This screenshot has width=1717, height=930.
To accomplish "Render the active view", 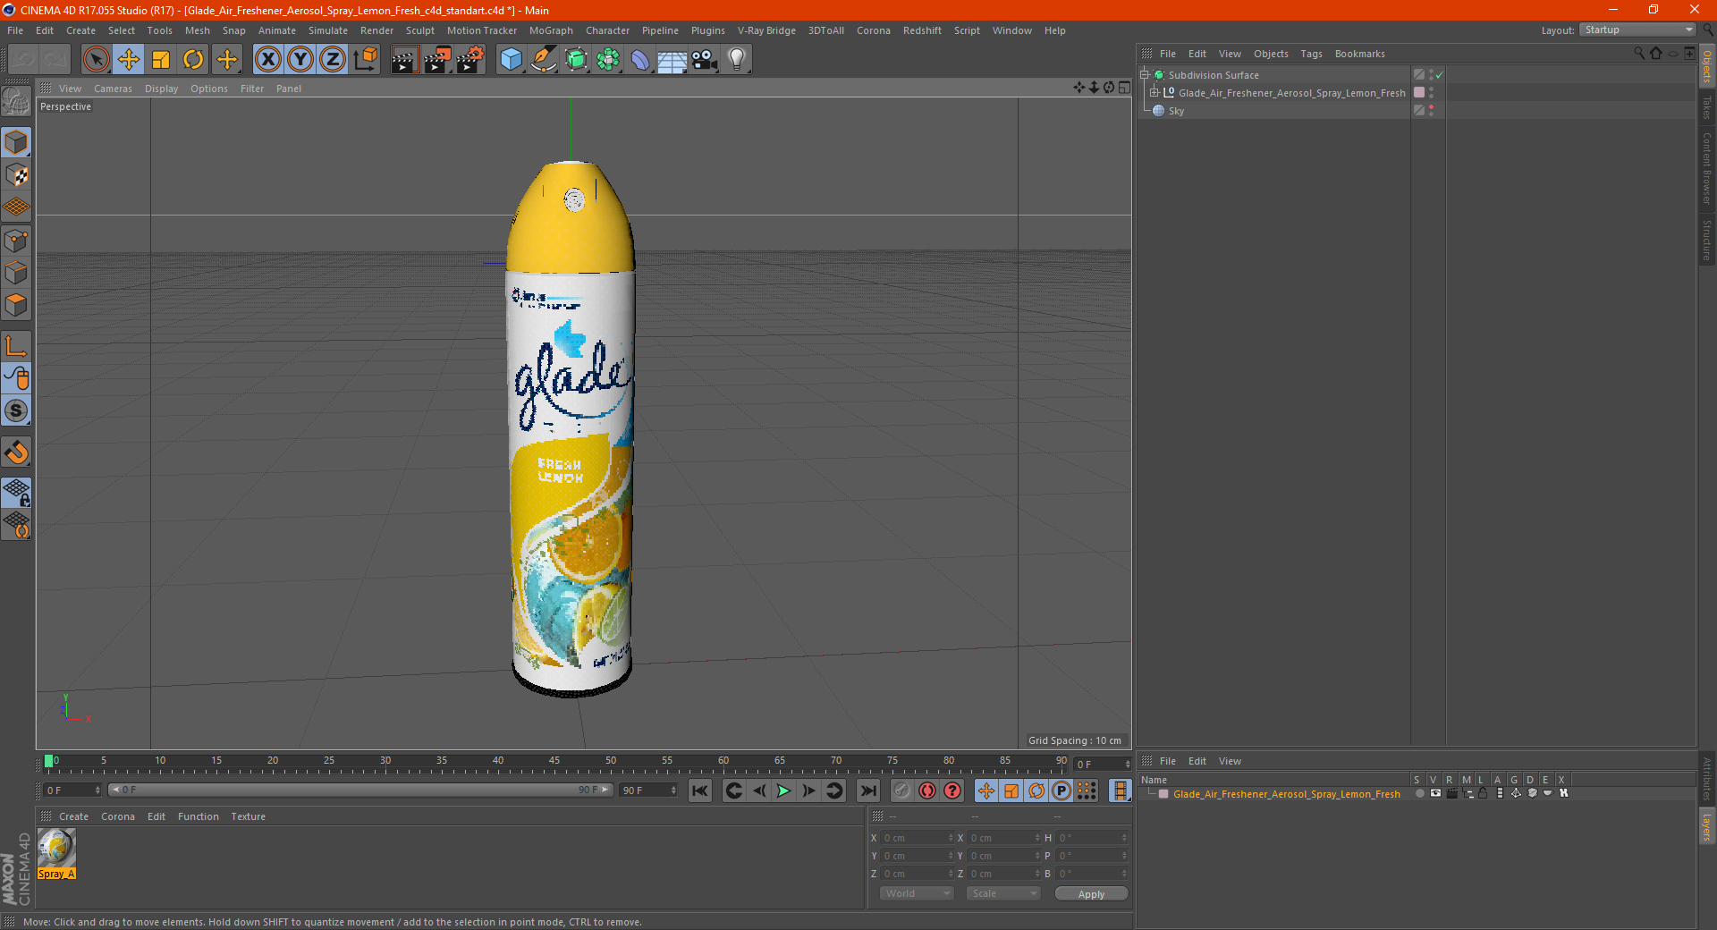I will [405, 60].
